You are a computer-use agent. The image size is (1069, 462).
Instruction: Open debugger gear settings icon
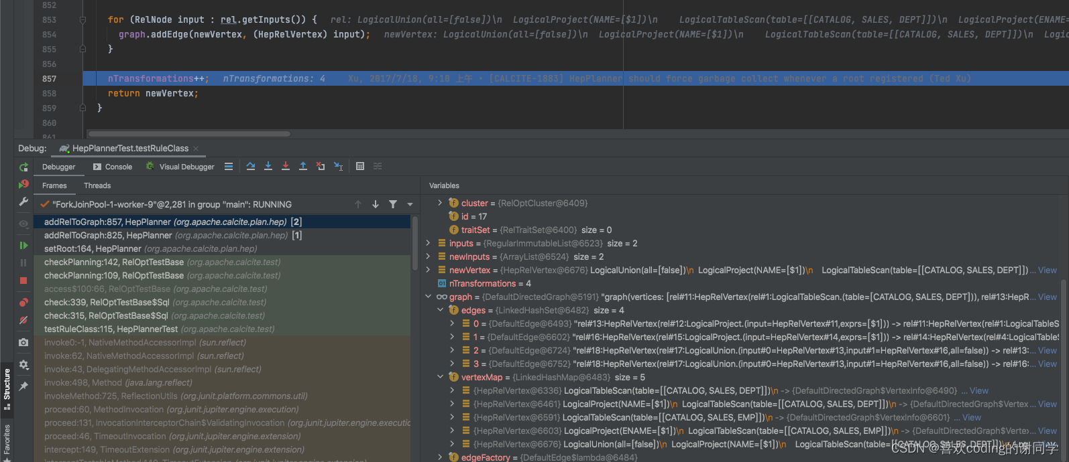(x=23, y=365)
